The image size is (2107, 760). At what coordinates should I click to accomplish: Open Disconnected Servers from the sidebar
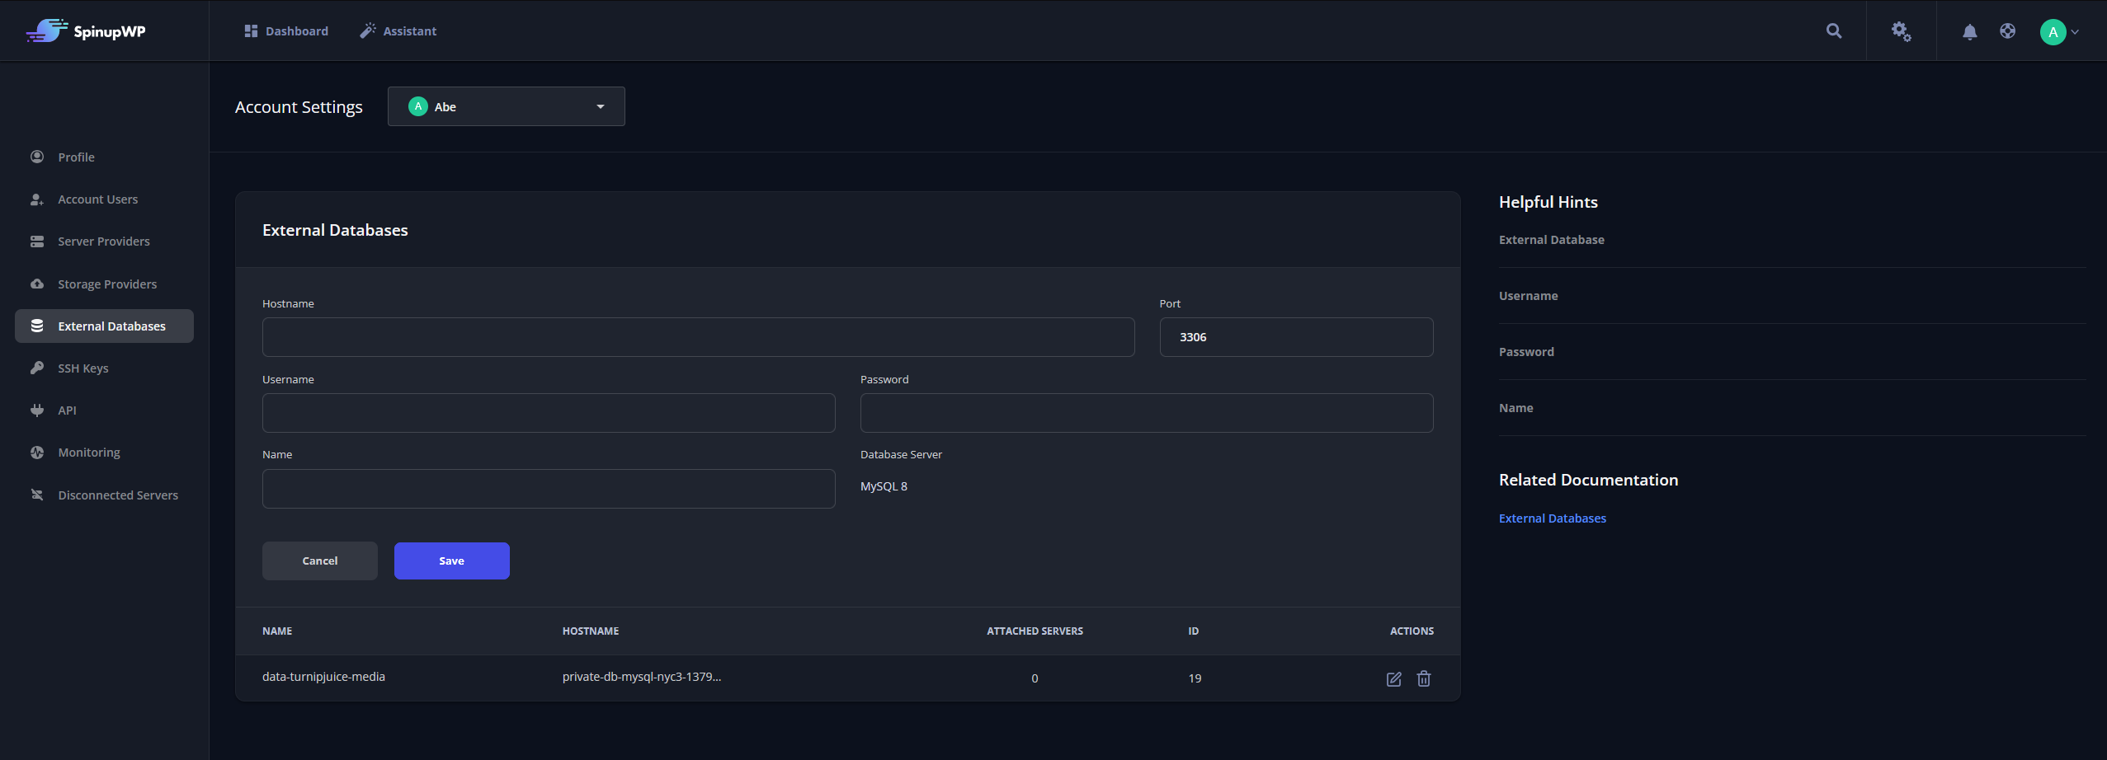118,495
